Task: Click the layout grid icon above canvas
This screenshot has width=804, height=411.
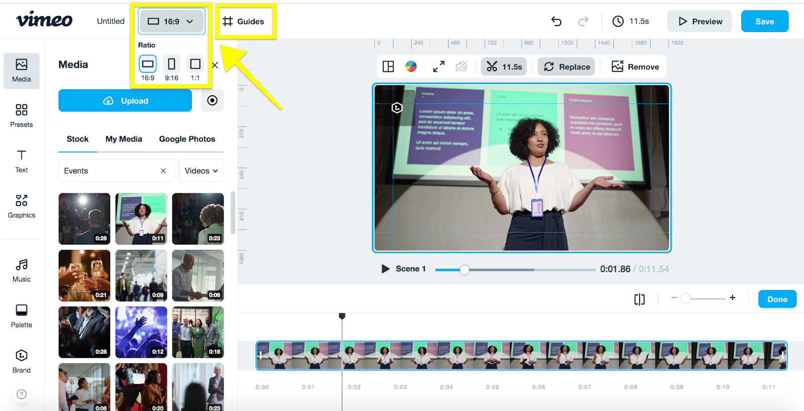Action: coord(388,66)
